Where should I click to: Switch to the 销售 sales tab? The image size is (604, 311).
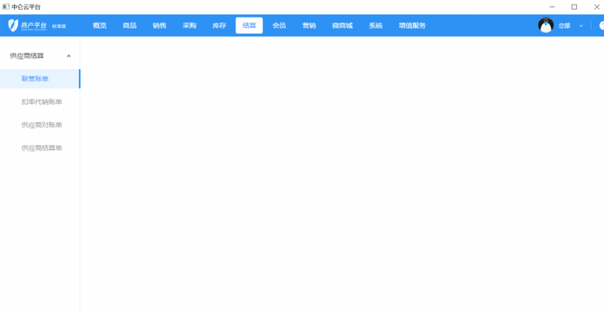[x=159, y=26]
